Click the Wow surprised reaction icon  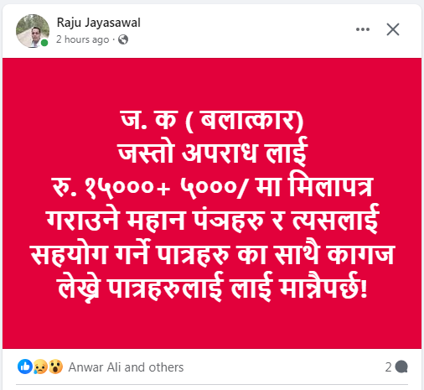pyautogui.click(x=55, y=367)
